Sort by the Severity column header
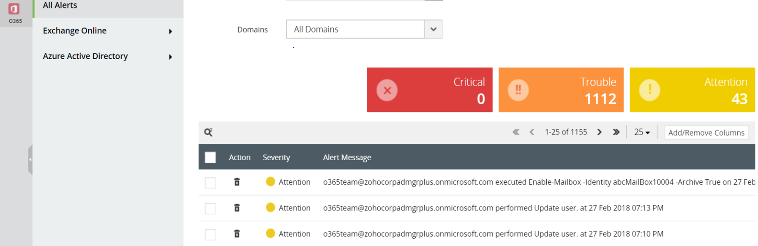This screenshot has width=758, height=246. click(276, 157)
